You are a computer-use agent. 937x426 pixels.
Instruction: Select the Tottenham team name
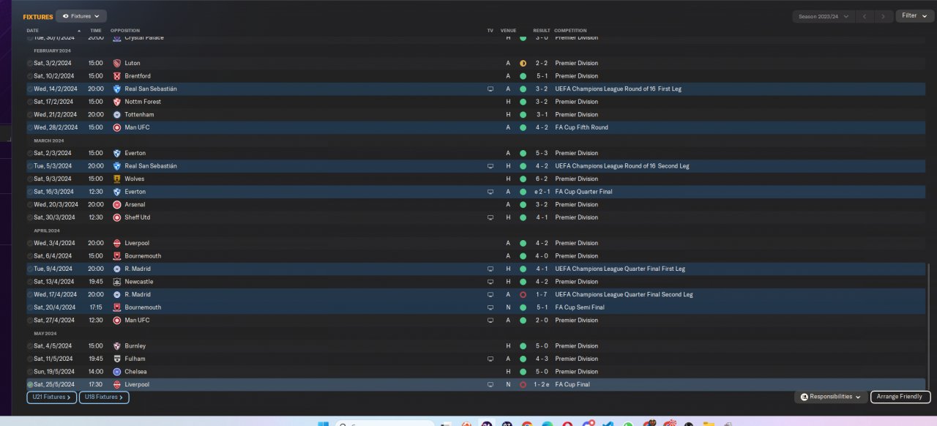coord(138,115)
